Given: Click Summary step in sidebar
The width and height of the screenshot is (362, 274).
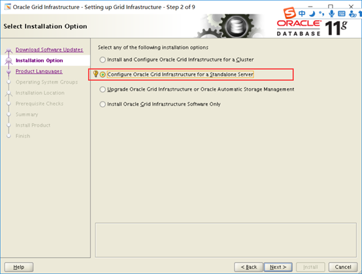Looking at the screenshot, I should (x=27, y=115).
